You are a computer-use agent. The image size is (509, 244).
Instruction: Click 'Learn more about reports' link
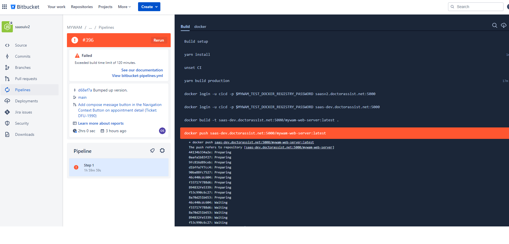click(x=101, y=123)
